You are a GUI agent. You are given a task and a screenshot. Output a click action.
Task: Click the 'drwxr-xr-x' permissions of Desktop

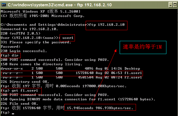[x=12, y=69]
